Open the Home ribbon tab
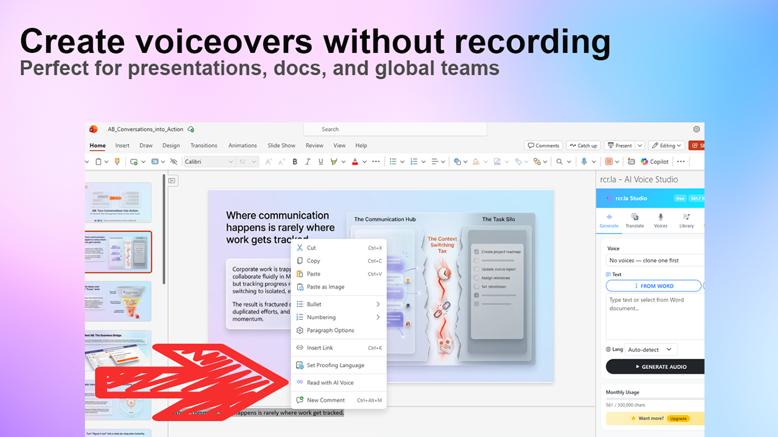This screenshot has height=437, width=778. point(97,146)
